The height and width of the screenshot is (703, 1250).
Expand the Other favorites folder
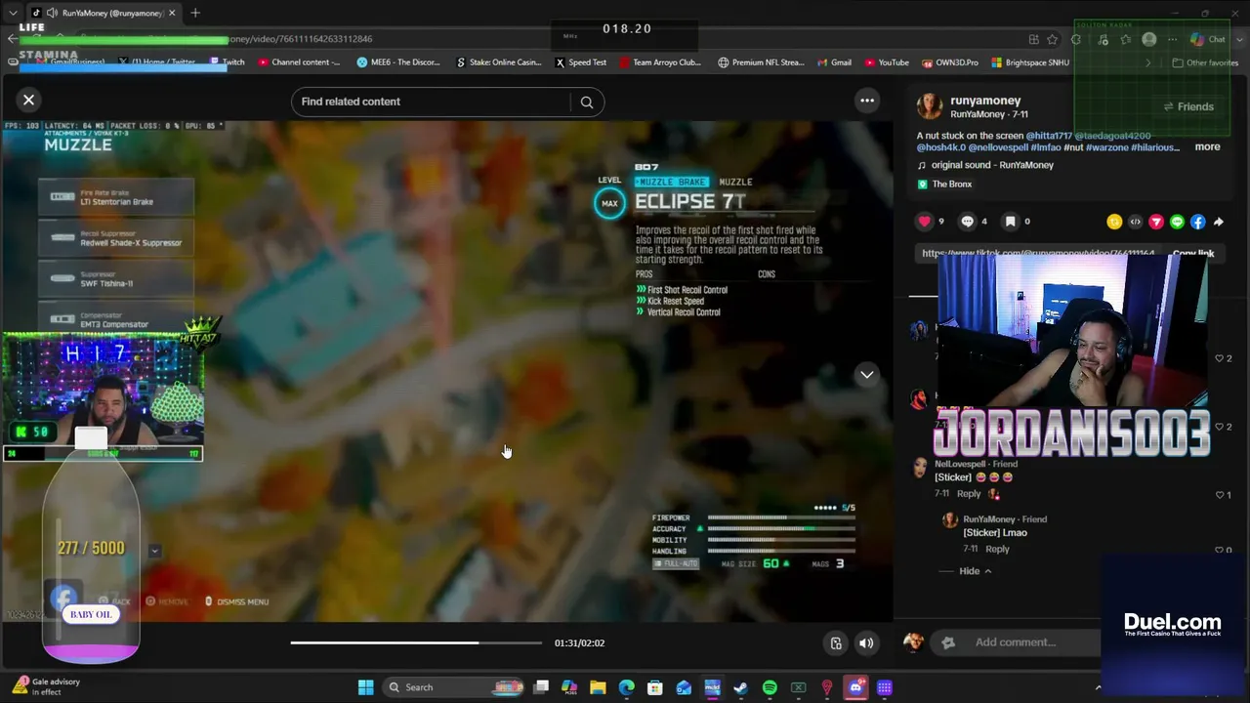tap(1205, 62)
